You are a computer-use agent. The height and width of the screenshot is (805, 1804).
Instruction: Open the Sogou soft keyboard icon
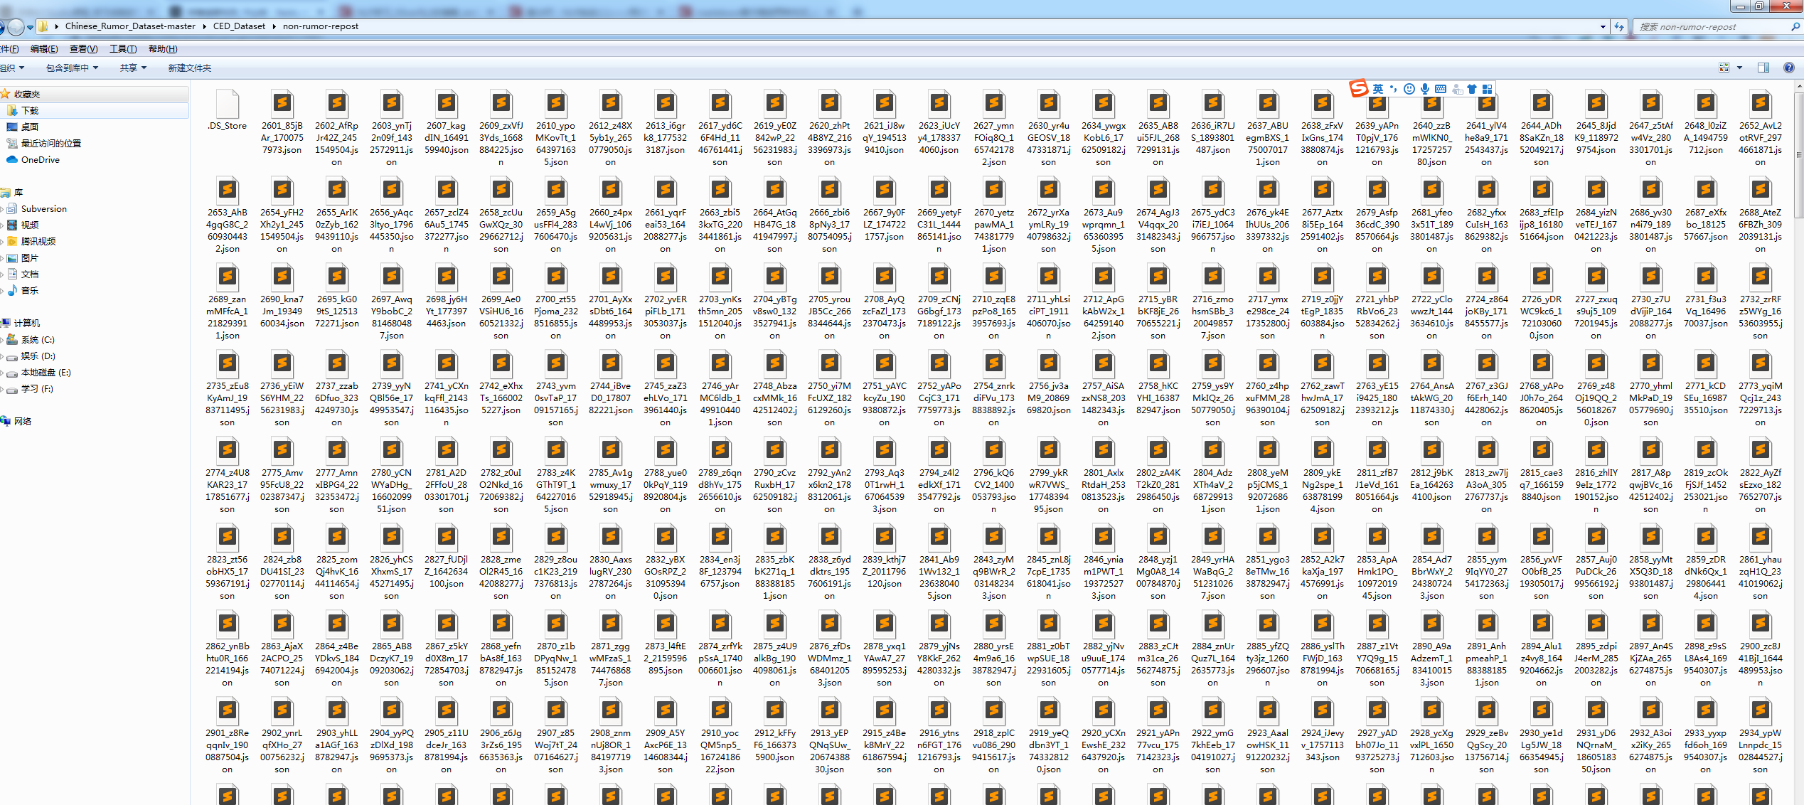[1441, 89]
